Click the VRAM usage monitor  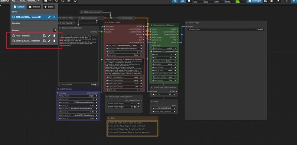230,1
